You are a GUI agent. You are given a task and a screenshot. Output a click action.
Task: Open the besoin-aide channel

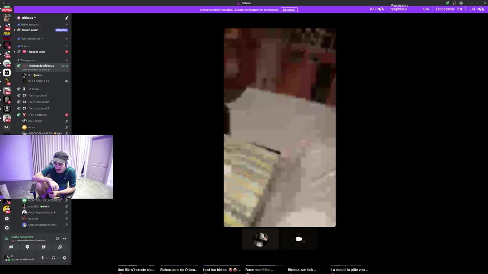(42, 52)
